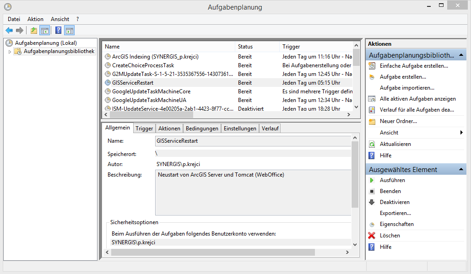Collapse the Aufgabenplanungsbibliothek actions section
471x274 pixels.
[461, 54]
